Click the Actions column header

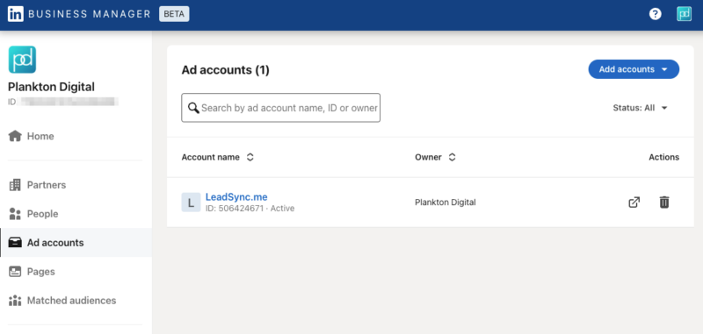click(x=664, y=158)
